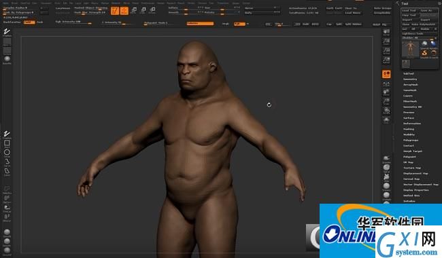Select the blue sphere tool thumbnail
Screen dimensions: 442x258
coord(434,44)
